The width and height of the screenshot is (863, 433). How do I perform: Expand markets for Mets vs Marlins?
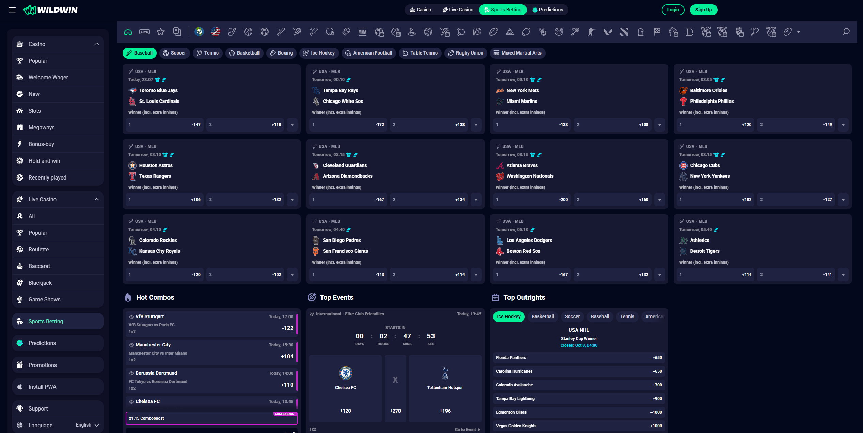[x=660, y=125]
